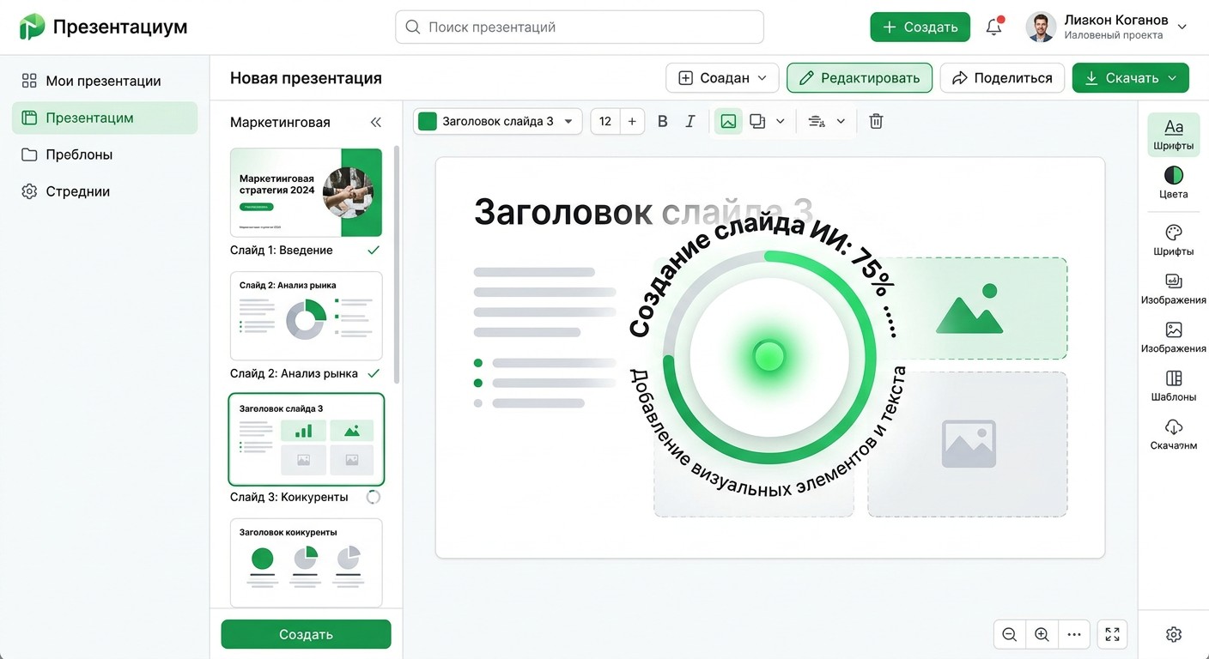Image resolution: width=1209 pixels, height=659 pixels.
Task: Click the Слайд 3: Коикуренты label
Action: [289, 497]
